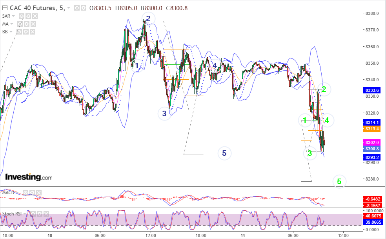
Task: Remove the BB indicator with its X icon
Action: pos(33,32)
